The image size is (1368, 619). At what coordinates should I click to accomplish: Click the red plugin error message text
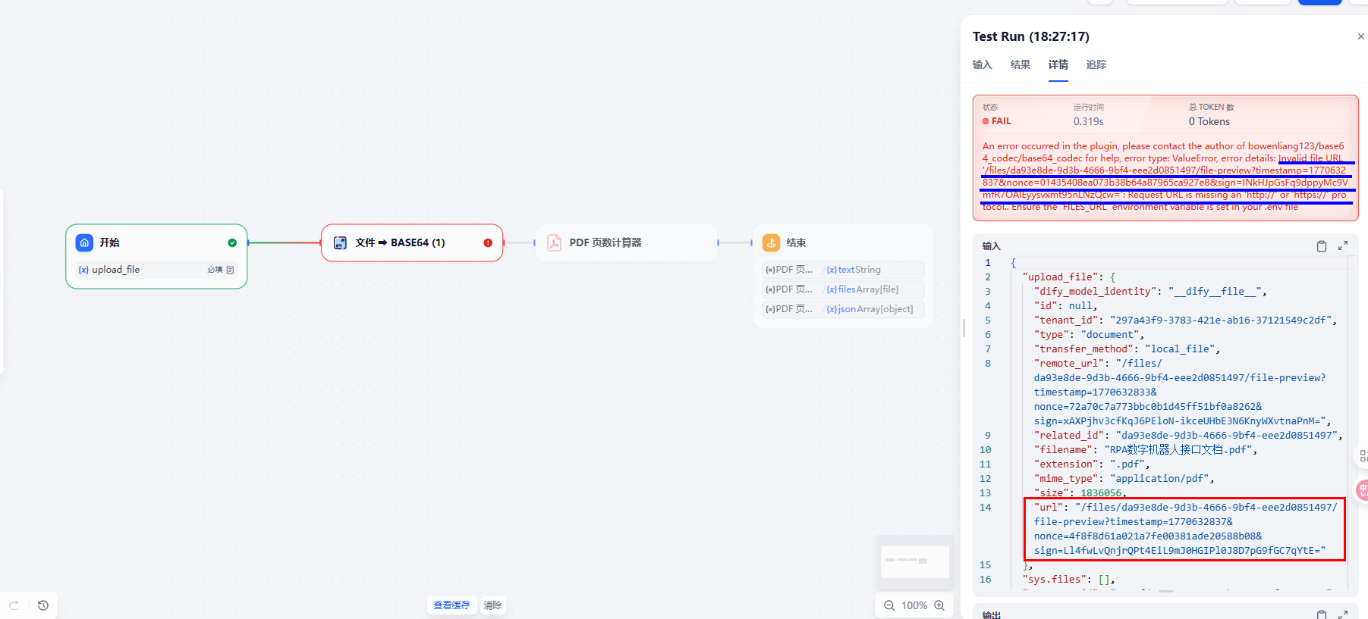click(1165, 177)
